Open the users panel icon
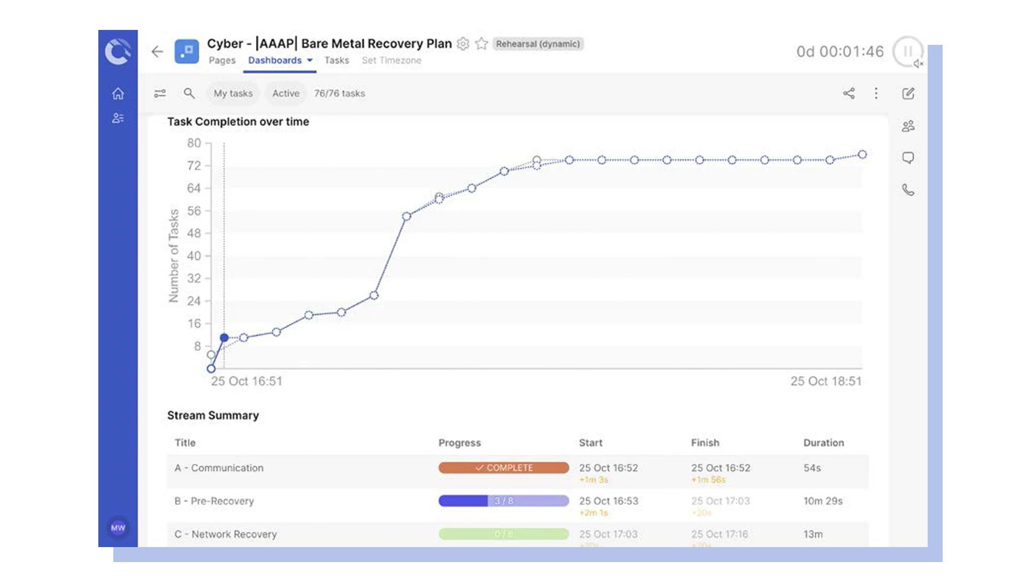This screenshot has height=577, width=1026. tap(908, 126)
